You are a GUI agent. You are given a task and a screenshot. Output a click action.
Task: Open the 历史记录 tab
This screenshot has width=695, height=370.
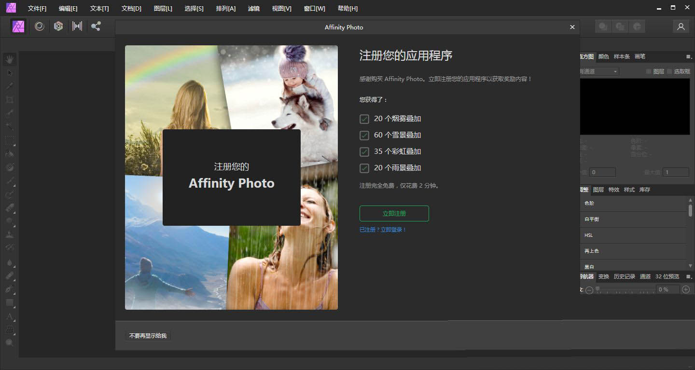tap(625, 276)
